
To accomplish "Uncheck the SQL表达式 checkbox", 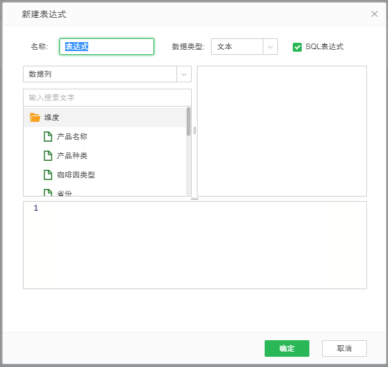I will coord(297,47).
